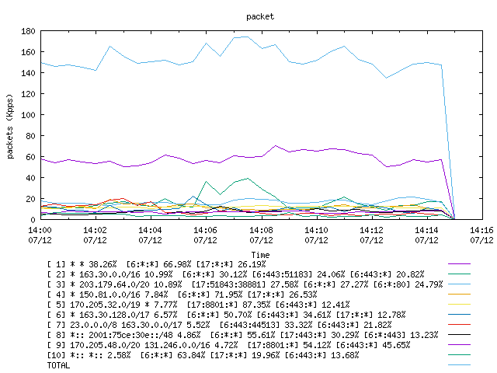The width and height of the screenshot is (497, 373).
Task: Click the yellow line sample for entry [5]
Action: click(459, 305)
